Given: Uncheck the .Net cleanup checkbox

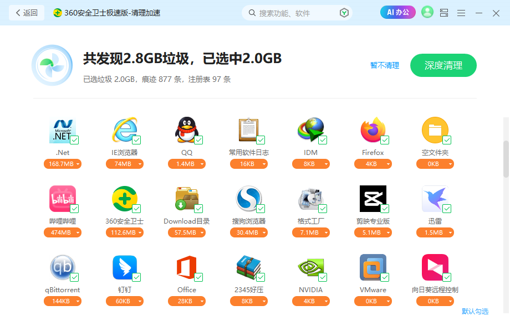Looking at the screenshot, I should coord(74,141).
